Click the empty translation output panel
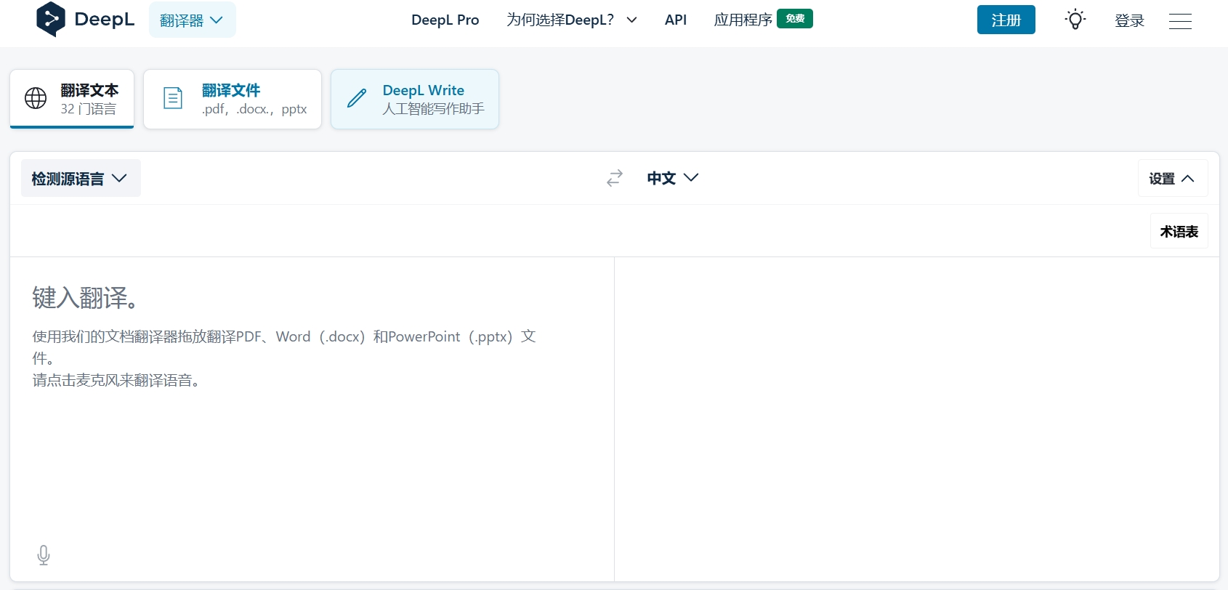Screen dimensions: 1228x590 (x=917, y=419)
